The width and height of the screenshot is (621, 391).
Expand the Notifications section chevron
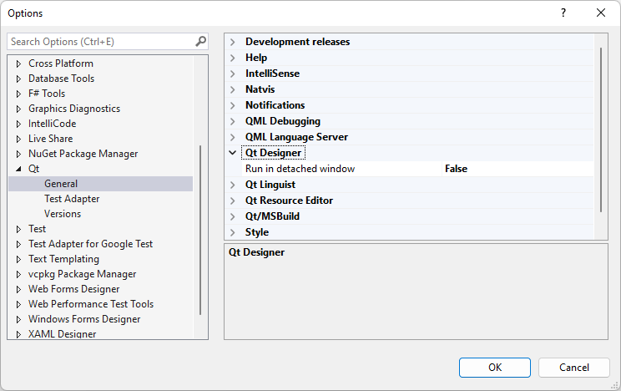pyautogui.click(x=233, y=105)
